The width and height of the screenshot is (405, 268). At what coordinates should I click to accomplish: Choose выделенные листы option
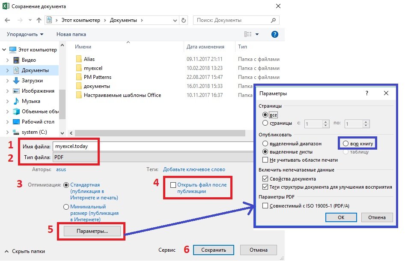point(265,152)
